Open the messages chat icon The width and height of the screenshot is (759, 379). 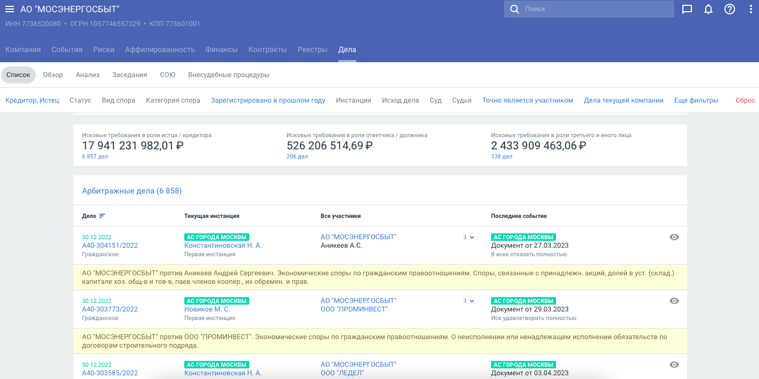click(687, 9)
